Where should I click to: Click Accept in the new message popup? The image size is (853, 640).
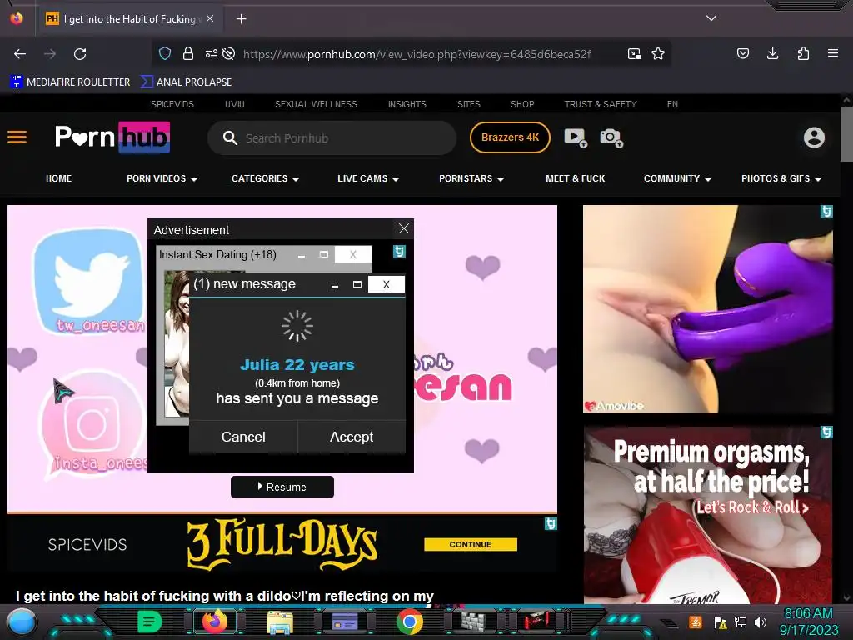(352, 437)
